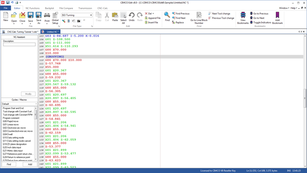
Task: Expand the Print button dropdown arrow
Action: point(47,24)
